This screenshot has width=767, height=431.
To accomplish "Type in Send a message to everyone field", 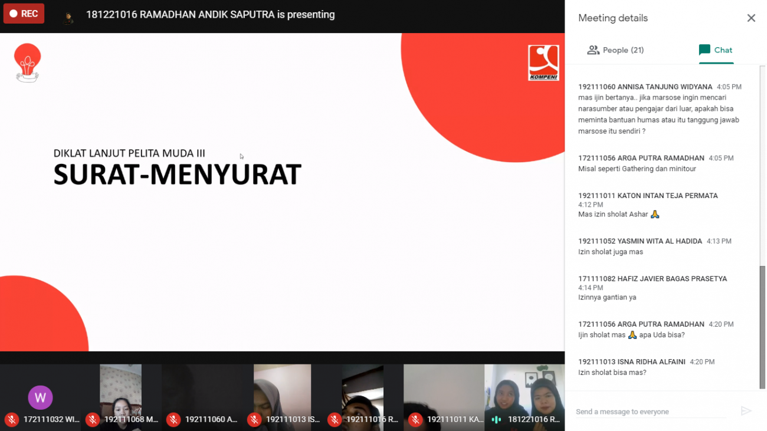I will (x=649, y=412).
